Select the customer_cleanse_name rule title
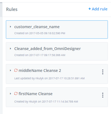The width and height of the screenshot is (111, 114). [37, 27]
